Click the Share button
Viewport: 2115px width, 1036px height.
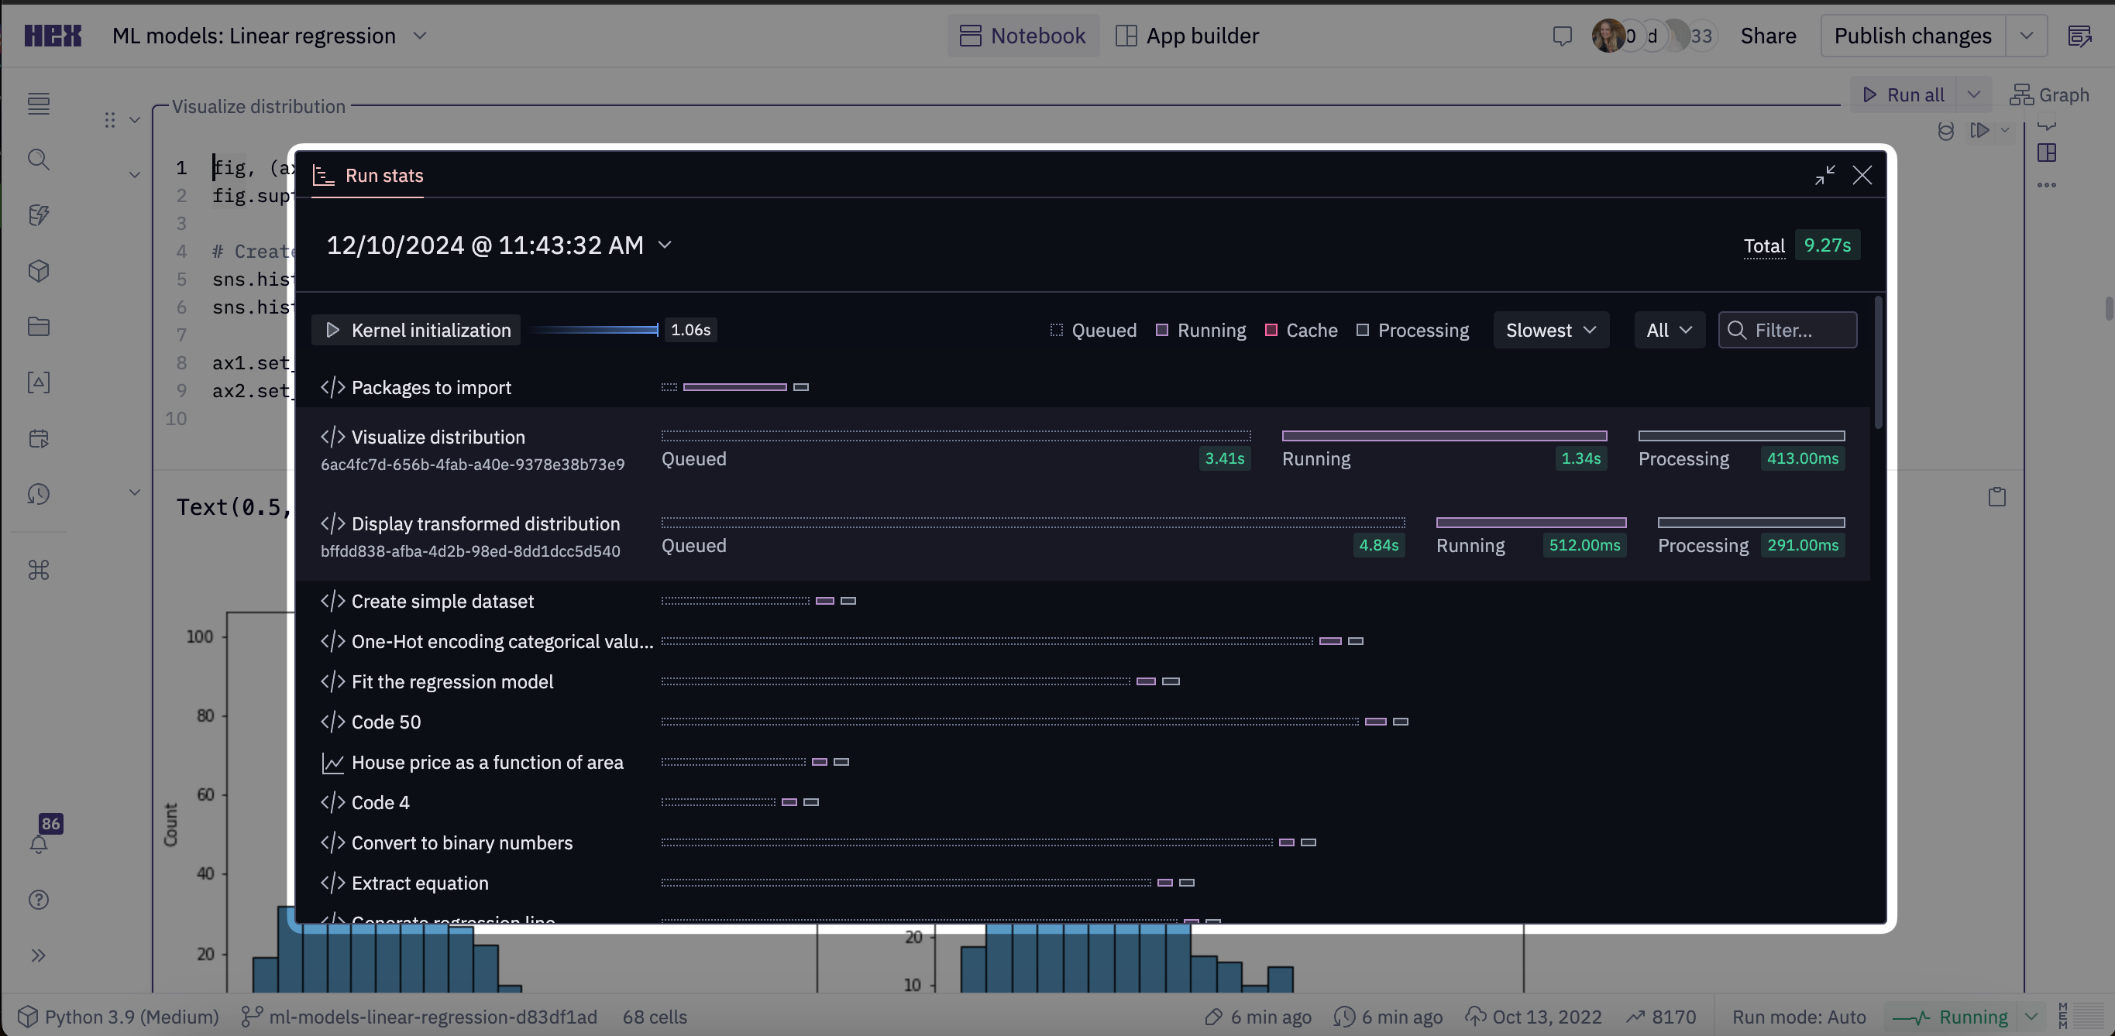pyautogui.click(x=1769, y=36)
